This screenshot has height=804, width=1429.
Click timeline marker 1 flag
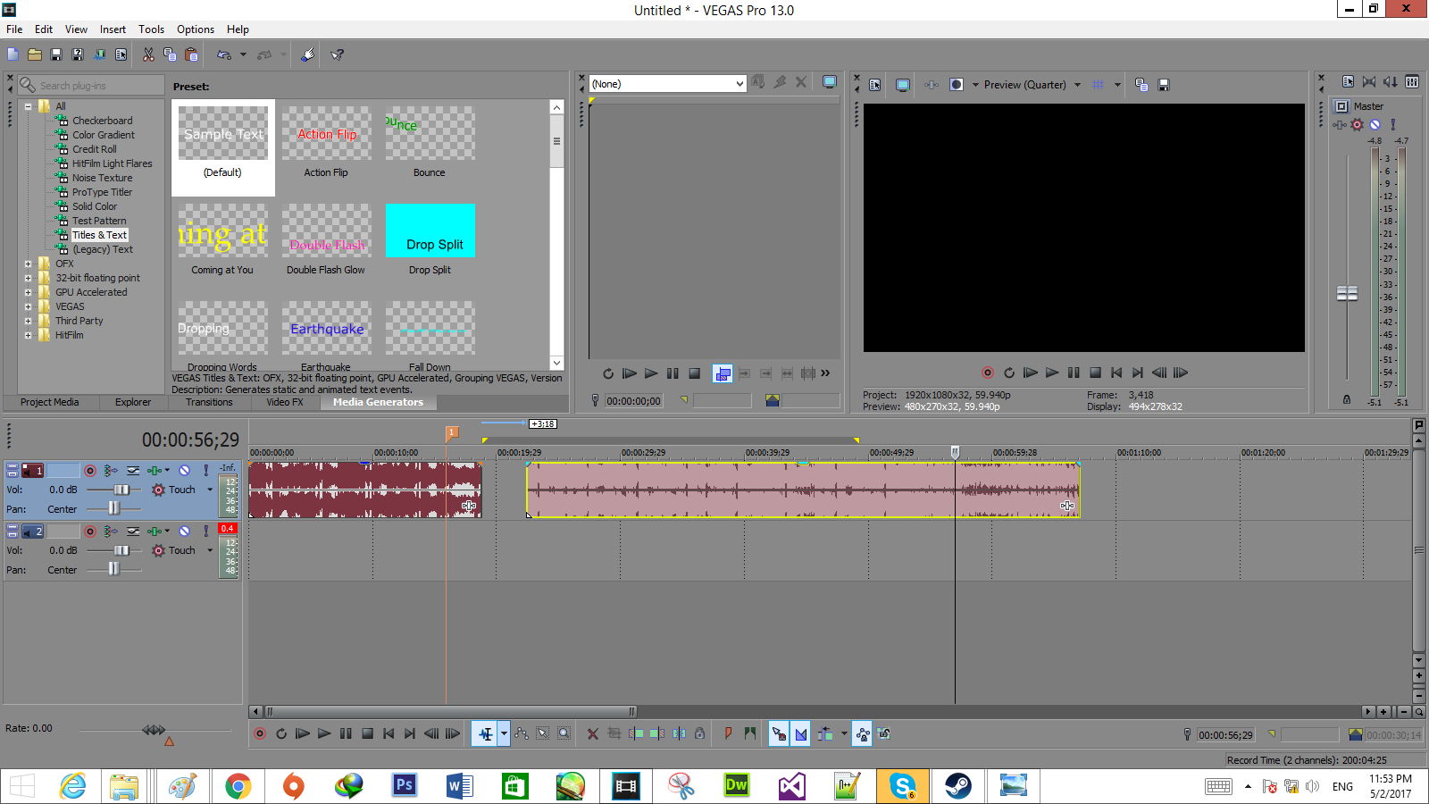click(x=452, y=432)
